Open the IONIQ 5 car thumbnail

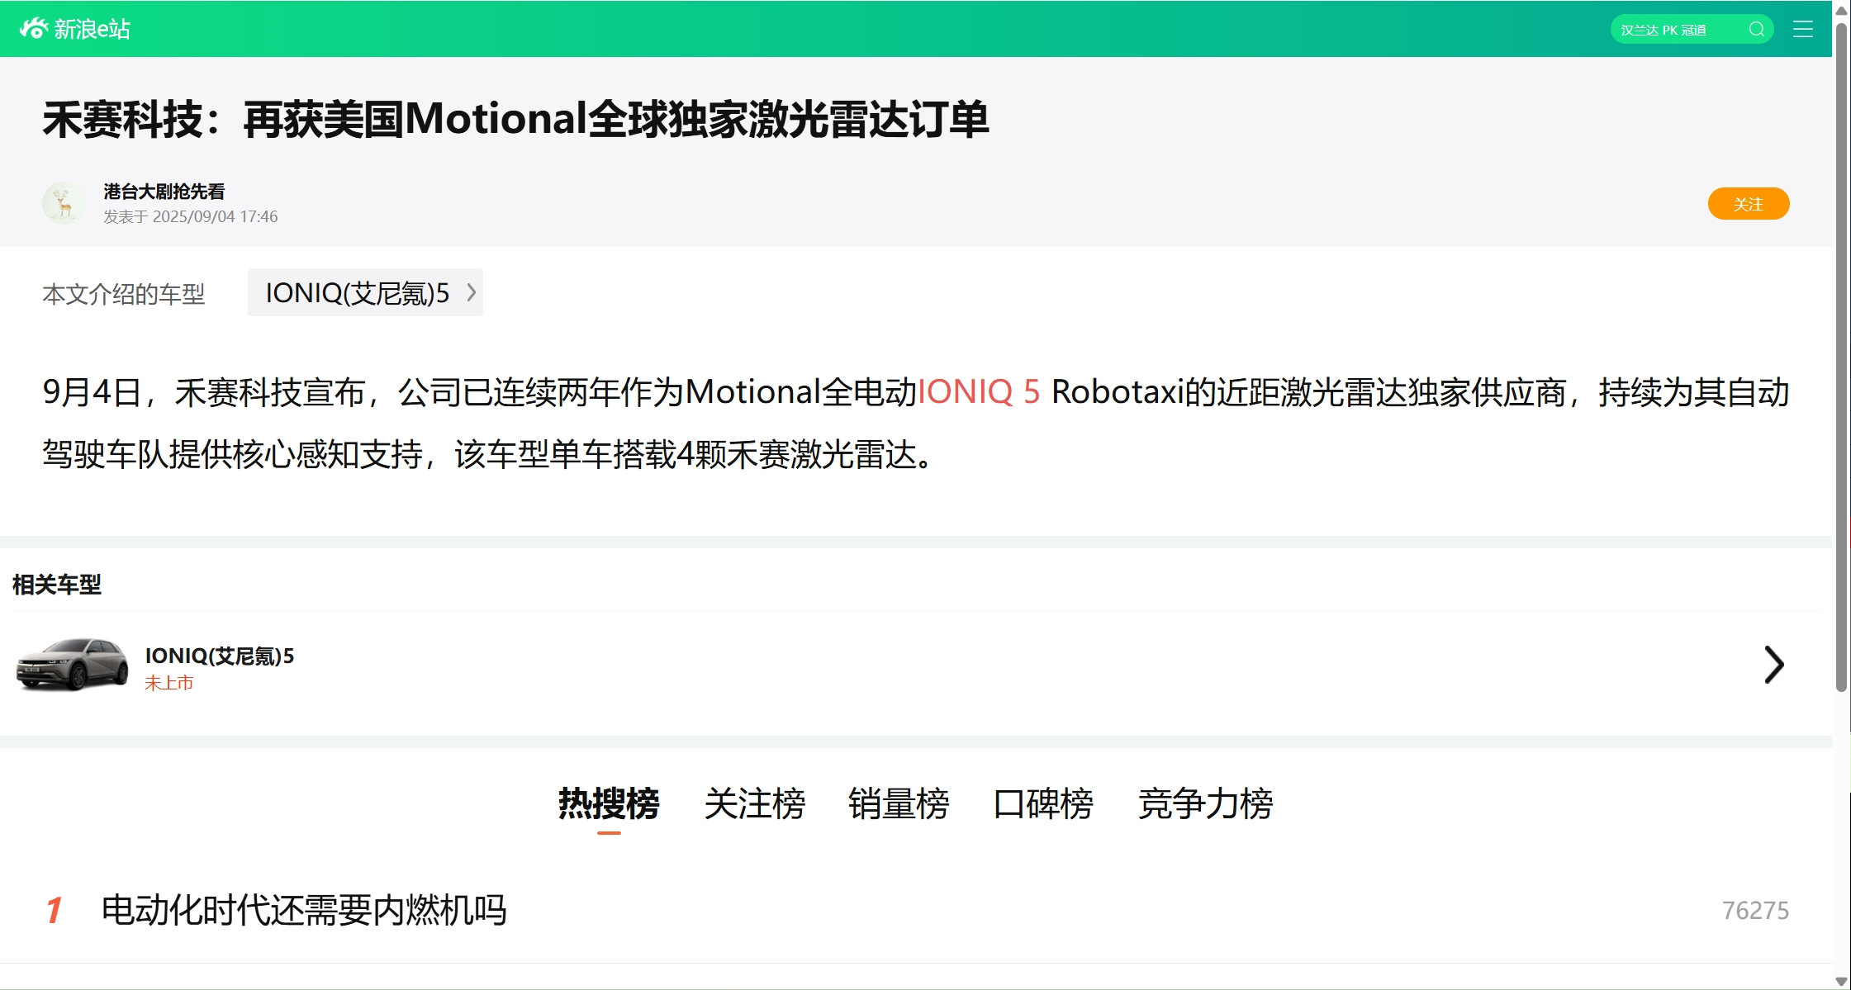point(73,664)
